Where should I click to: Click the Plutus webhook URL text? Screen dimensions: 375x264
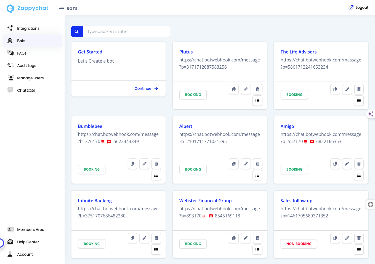[219, 63]
